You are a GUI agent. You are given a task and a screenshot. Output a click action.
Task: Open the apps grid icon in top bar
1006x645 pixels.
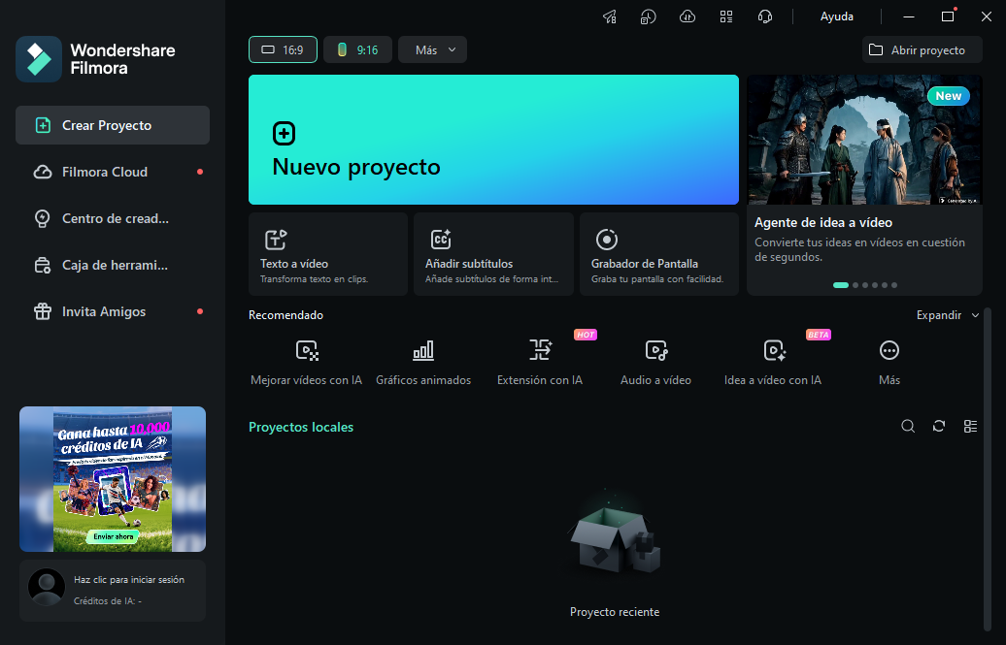[726, 16]
